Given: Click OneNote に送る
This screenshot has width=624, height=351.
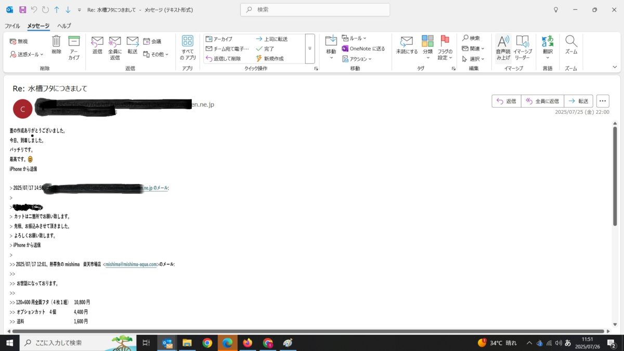Looking at the screenshot, I should pyautogui.click(x=363, y=48).
